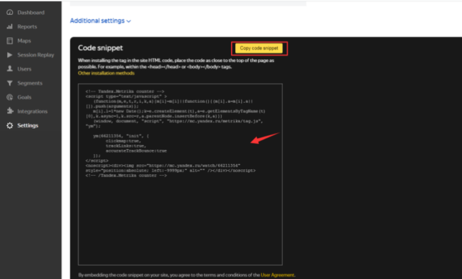This screenshot has width=462, height=279.
Task: Click the Segments funnel icon
Action: tap(10, 83)
